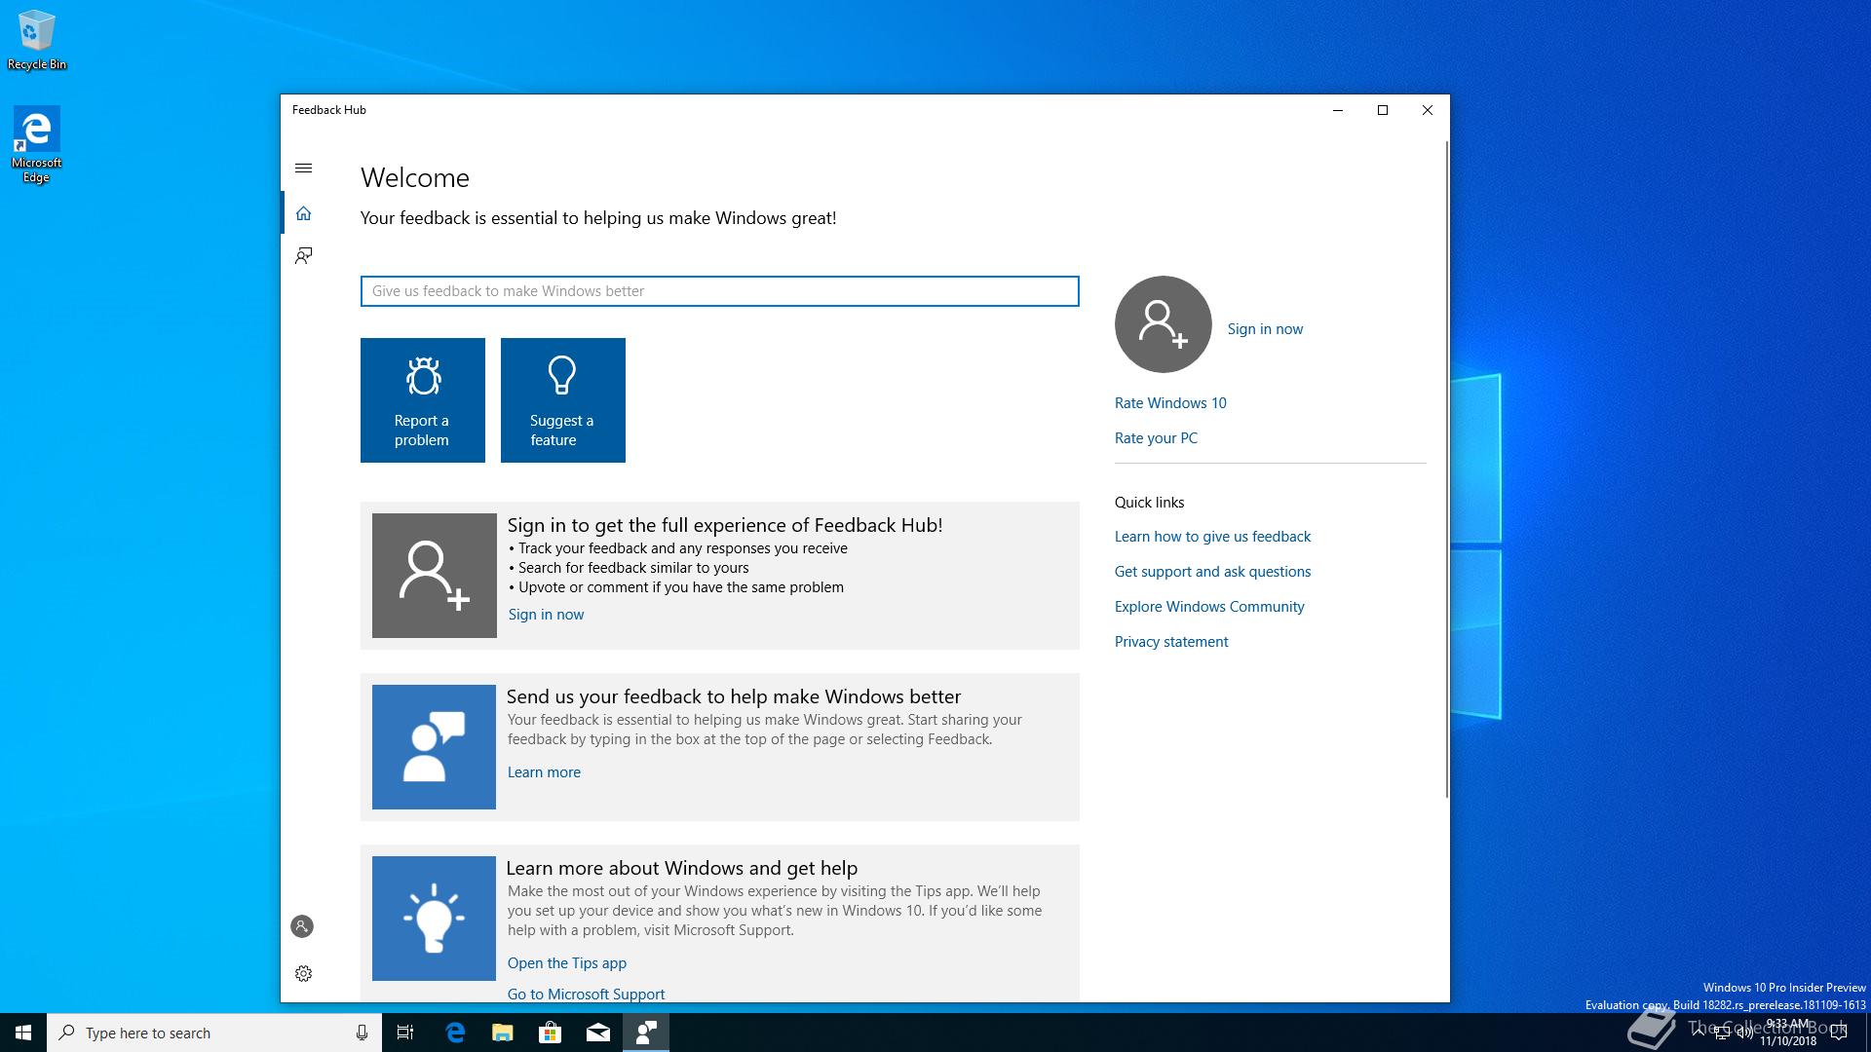The height and width of the screenshot is (1052, 1871).
Task: Click the gray add-user tile in sign-in card
Action: [435, 576]
